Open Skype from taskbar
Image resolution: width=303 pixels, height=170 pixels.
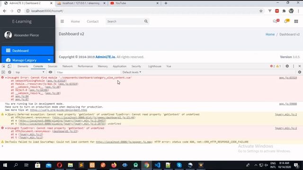click(179, 165)
